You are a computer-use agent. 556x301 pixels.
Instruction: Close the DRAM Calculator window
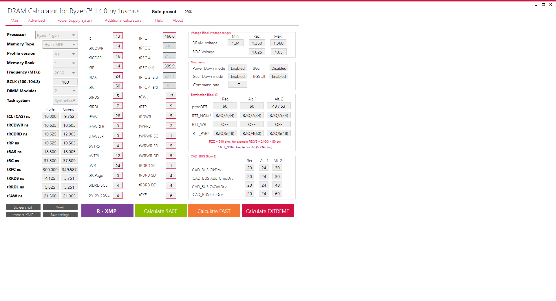(550, 5)
